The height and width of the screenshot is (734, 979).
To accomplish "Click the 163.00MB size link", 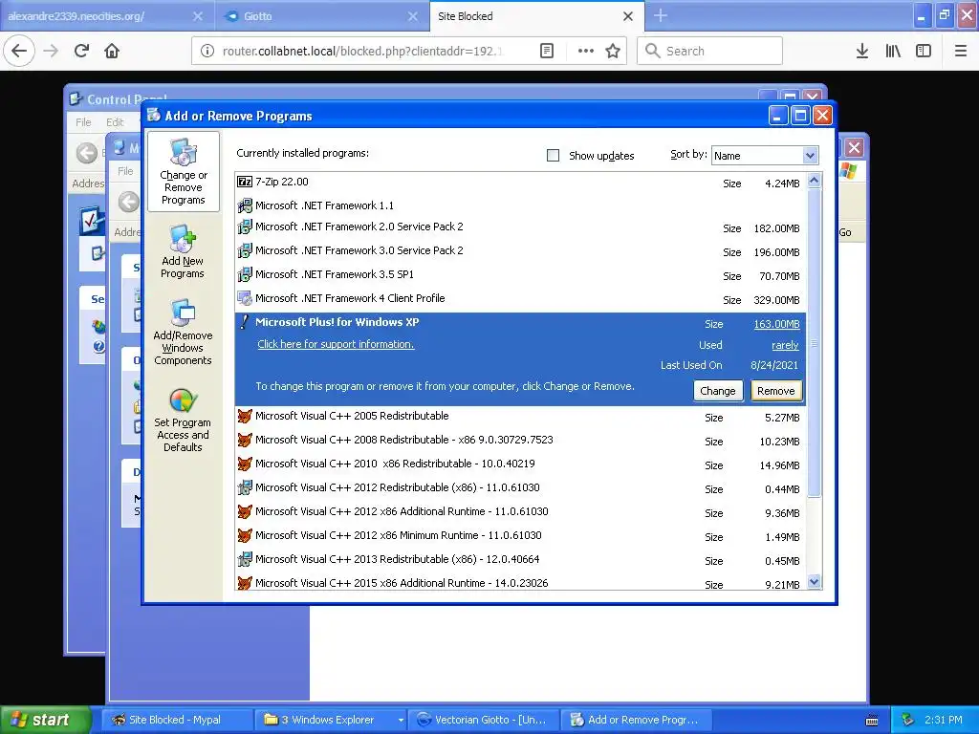I will pyautogui.click(x=776, y=324).
